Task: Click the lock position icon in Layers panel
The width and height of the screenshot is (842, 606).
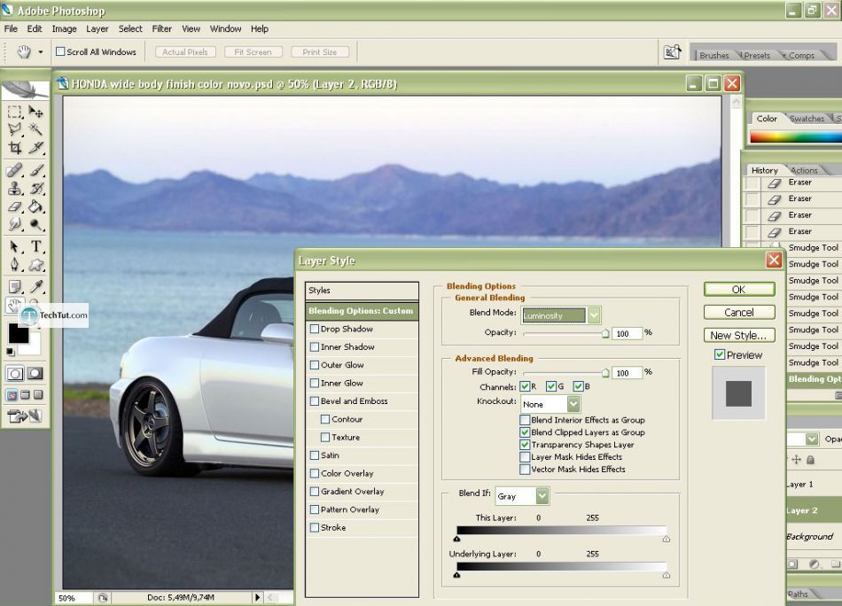Action: click(x=797, y=460)
